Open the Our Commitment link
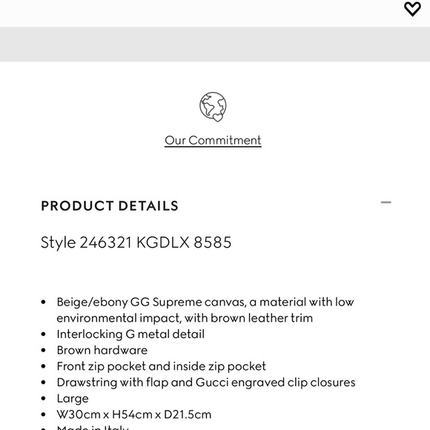Viewport: 430px width, 430px height. (x=213, y=140)
